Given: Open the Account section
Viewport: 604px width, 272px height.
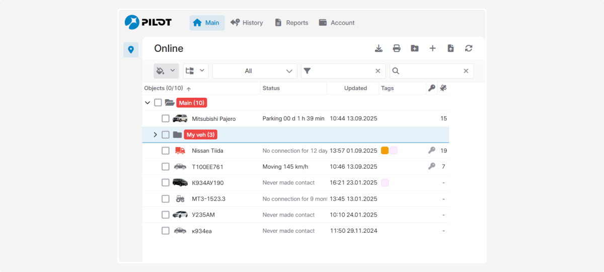Looking at the screenshot, I should 337,23.
